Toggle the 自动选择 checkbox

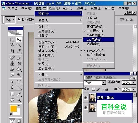point(19,19)
